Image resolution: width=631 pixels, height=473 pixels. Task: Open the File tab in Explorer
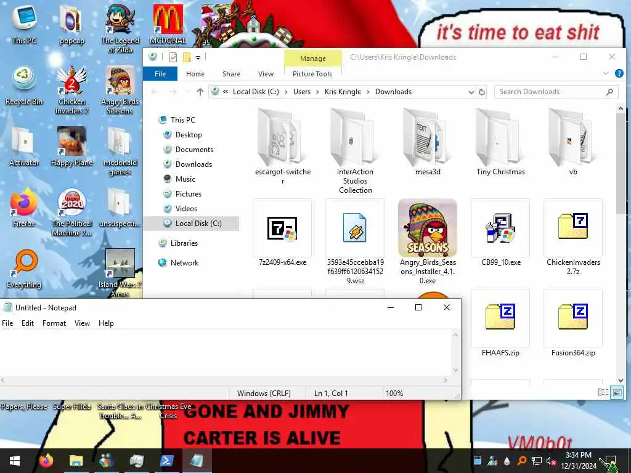point(160,74)
